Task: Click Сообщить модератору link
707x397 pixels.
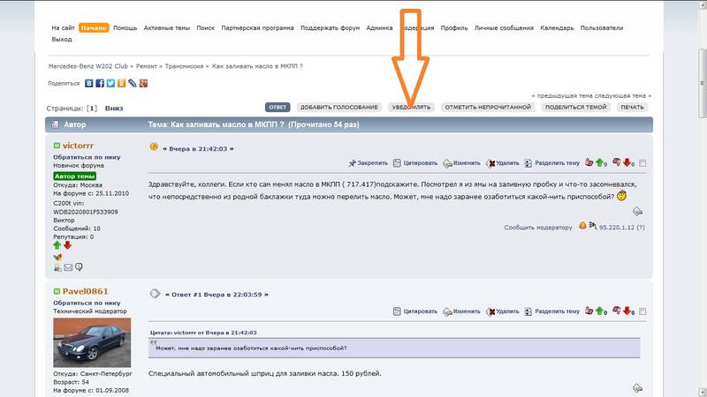Action: coord(538,227)
